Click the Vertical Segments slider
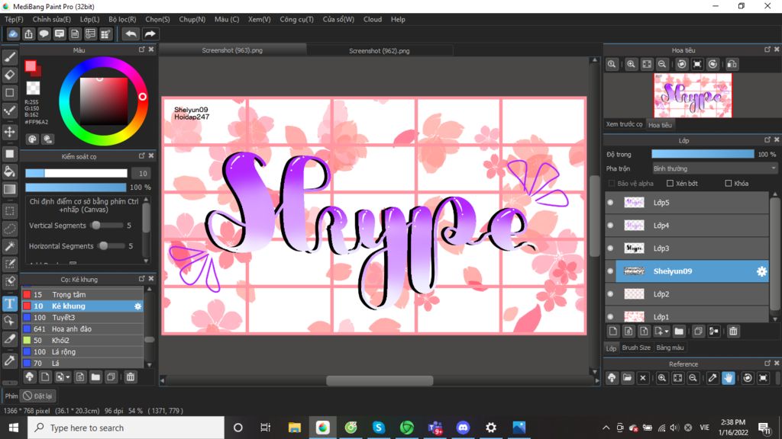This screenshot has width=782, height=439. (107, 226)
